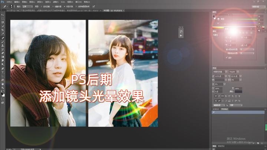Select the Lasso tool
This screenshot has height=150, width=267.
(3, 22)
